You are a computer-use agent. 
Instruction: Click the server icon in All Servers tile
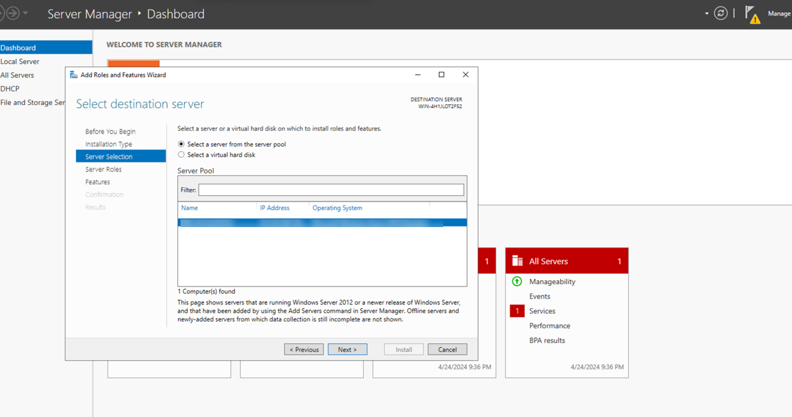(517, 260)
